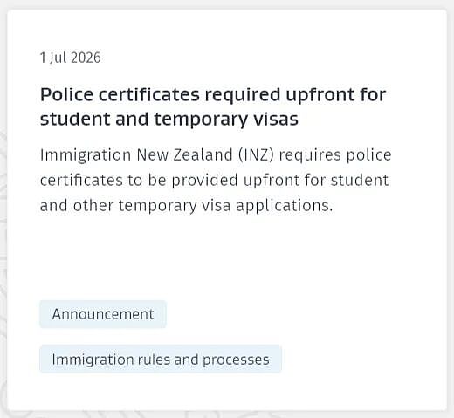Click the Immigration New Zealand summary paragraph
Viewport: 454px width, 418px height.
[x=216, y=181]
